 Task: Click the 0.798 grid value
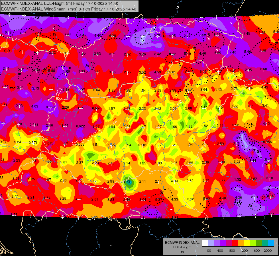point(174,145)
